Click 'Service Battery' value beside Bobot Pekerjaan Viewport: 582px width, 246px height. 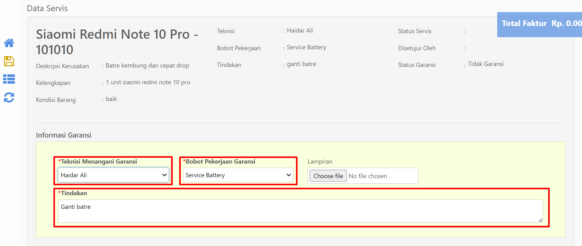point(307,47)
